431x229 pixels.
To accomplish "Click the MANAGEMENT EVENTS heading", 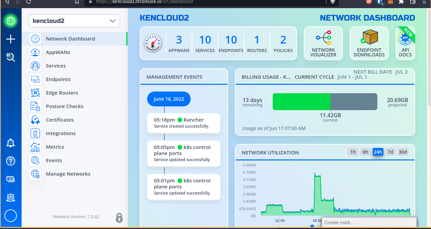I will pos(174,77).
